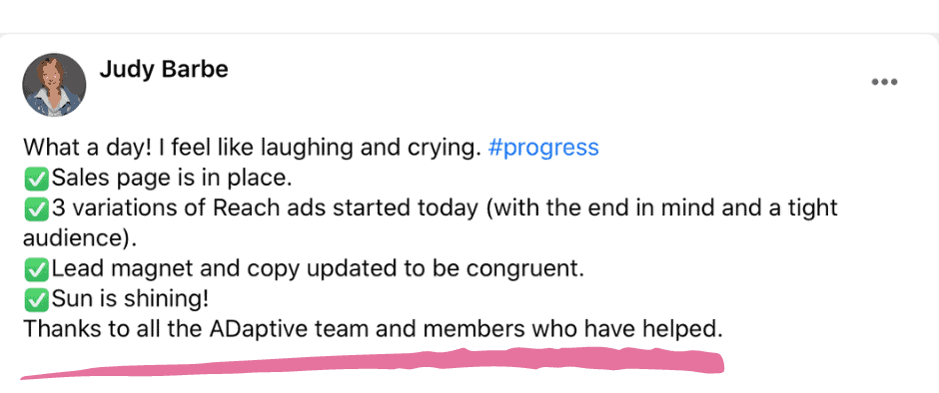Click the green check before Lead magnet
Screen dimensions: 939x393
click(37, 269)
